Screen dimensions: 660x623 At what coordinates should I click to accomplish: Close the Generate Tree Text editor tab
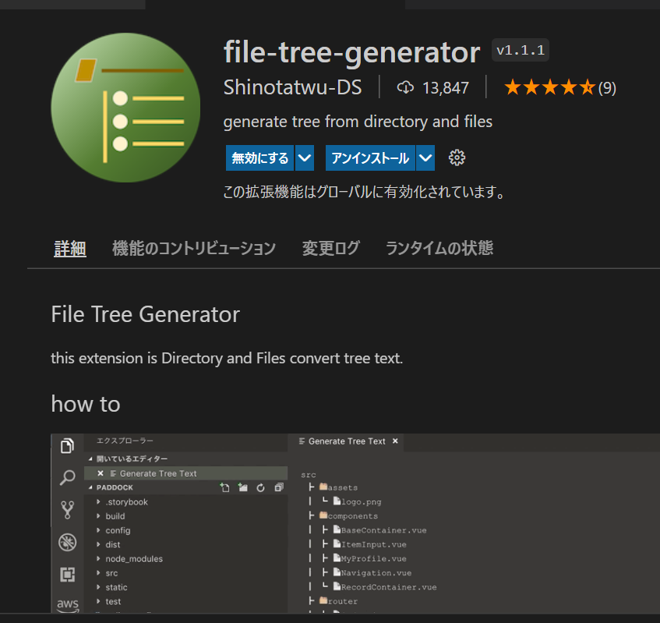tap(395, 441)
